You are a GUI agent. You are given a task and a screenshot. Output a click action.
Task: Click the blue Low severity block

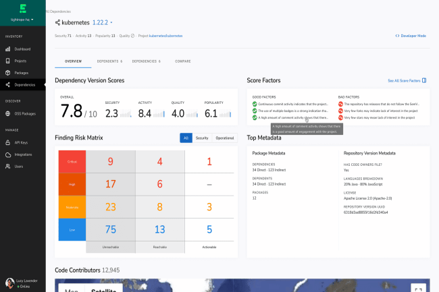click(72, 230)
